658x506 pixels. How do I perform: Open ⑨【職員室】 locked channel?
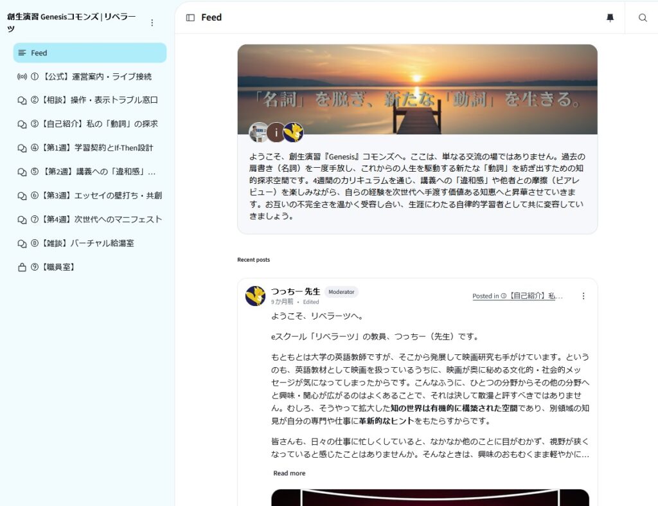(x=90, y=267)
